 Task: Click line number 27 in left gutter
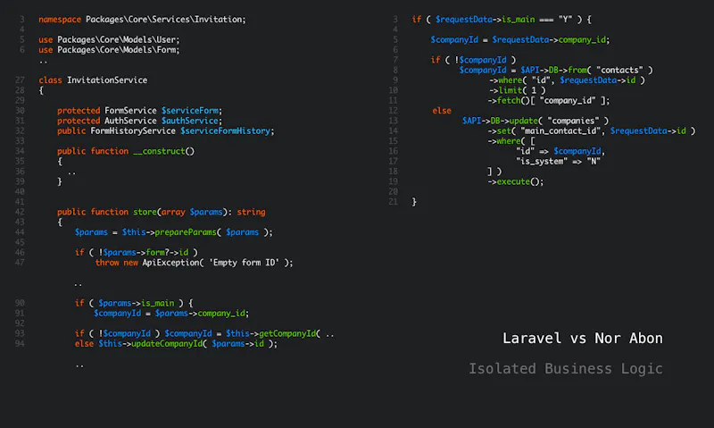click(x=20, y=80)
